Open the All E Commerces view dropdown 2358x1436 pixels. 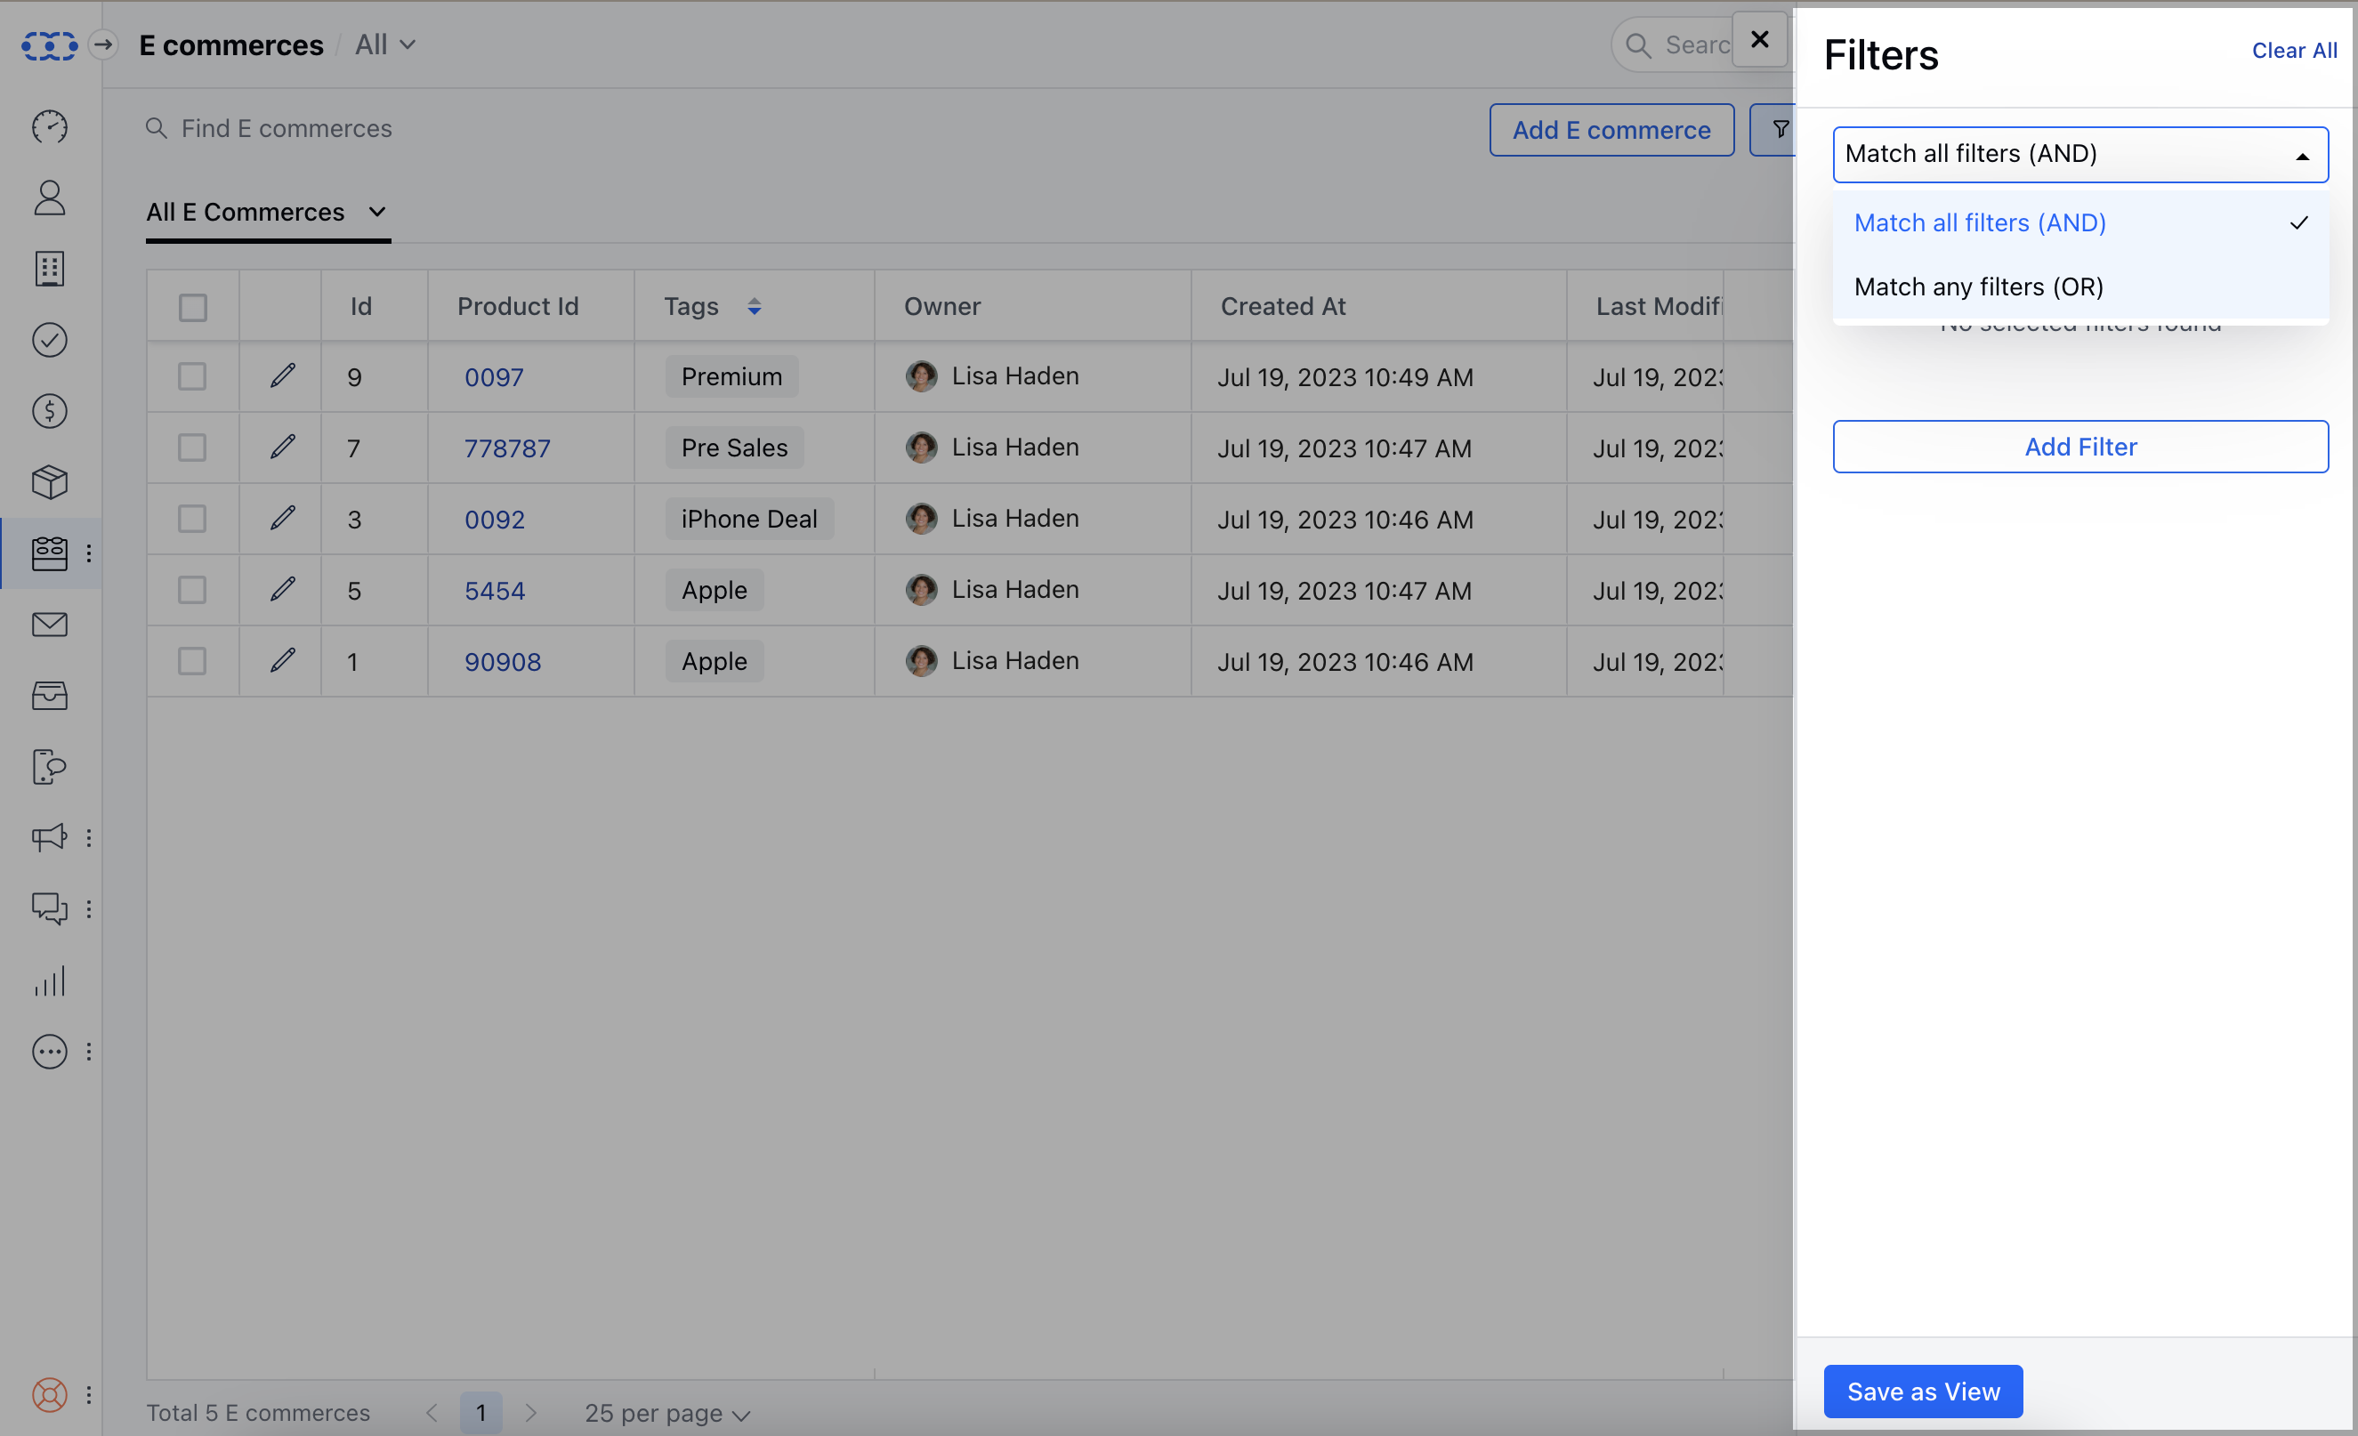[267, 212]
